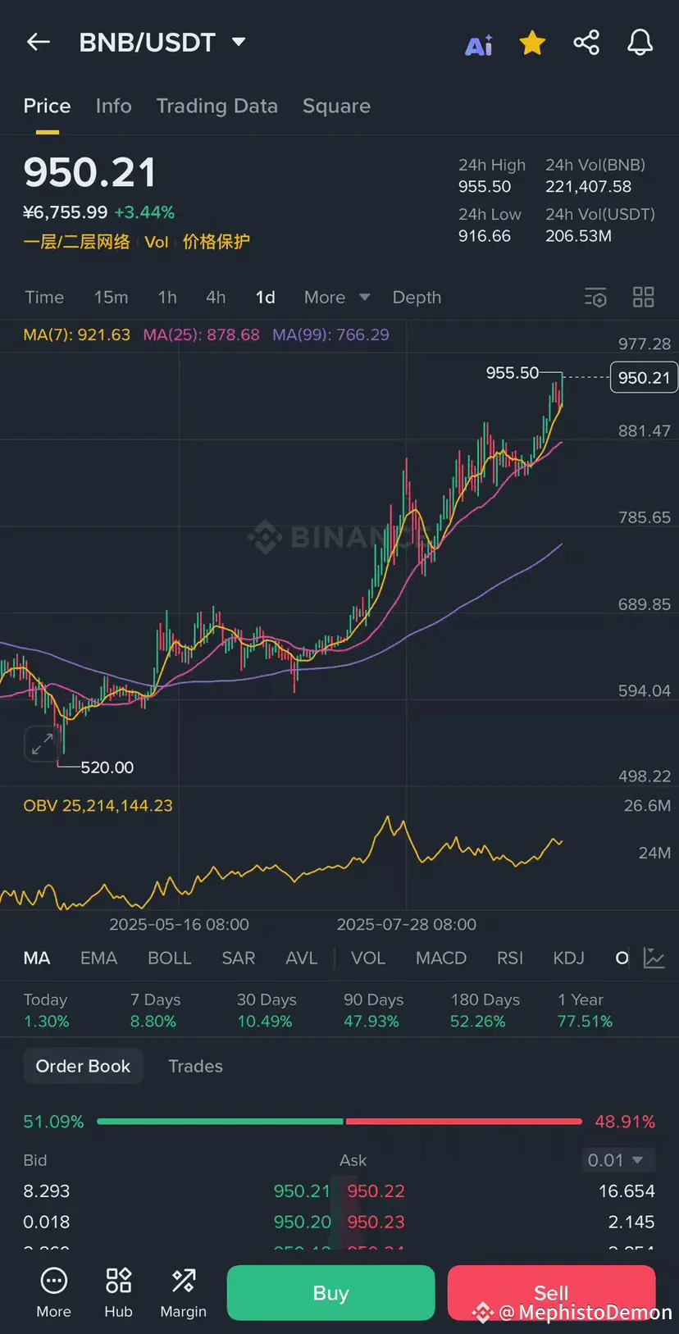
Task: Toggle the KDJ sub-indicator
Action: click(568, 958)
